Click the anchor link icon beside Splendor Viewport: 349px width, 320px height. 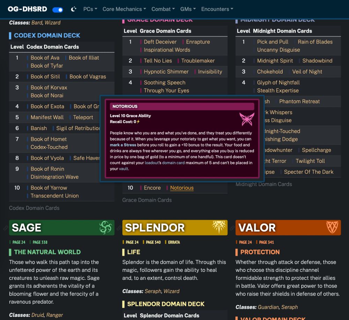coord(119,228)
